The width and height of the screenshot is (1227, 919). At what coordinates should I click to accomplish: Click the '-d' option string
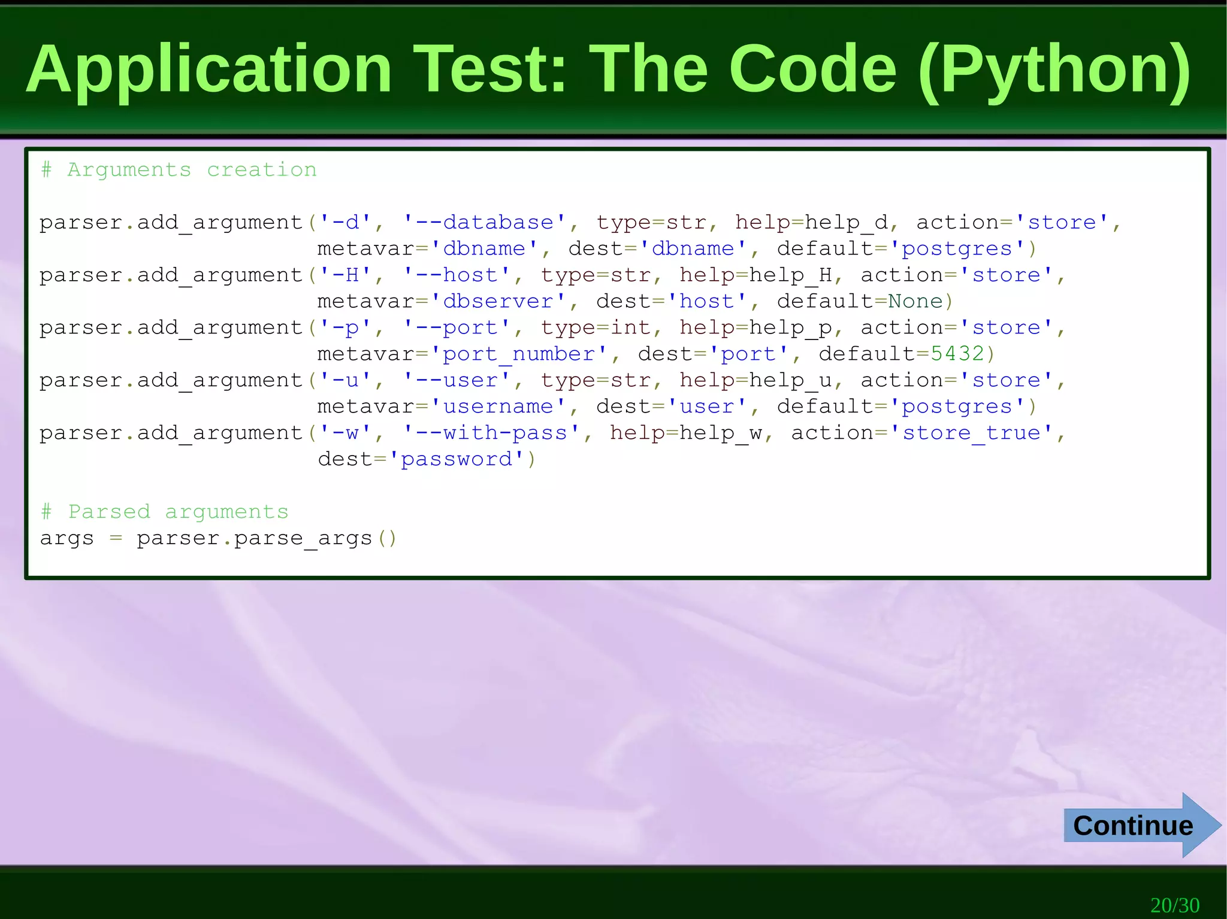(346, 222)
